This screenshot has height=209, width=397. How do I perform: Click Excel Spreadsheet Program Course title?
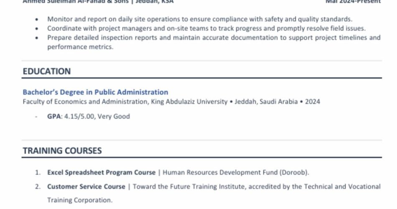(101, 172)
